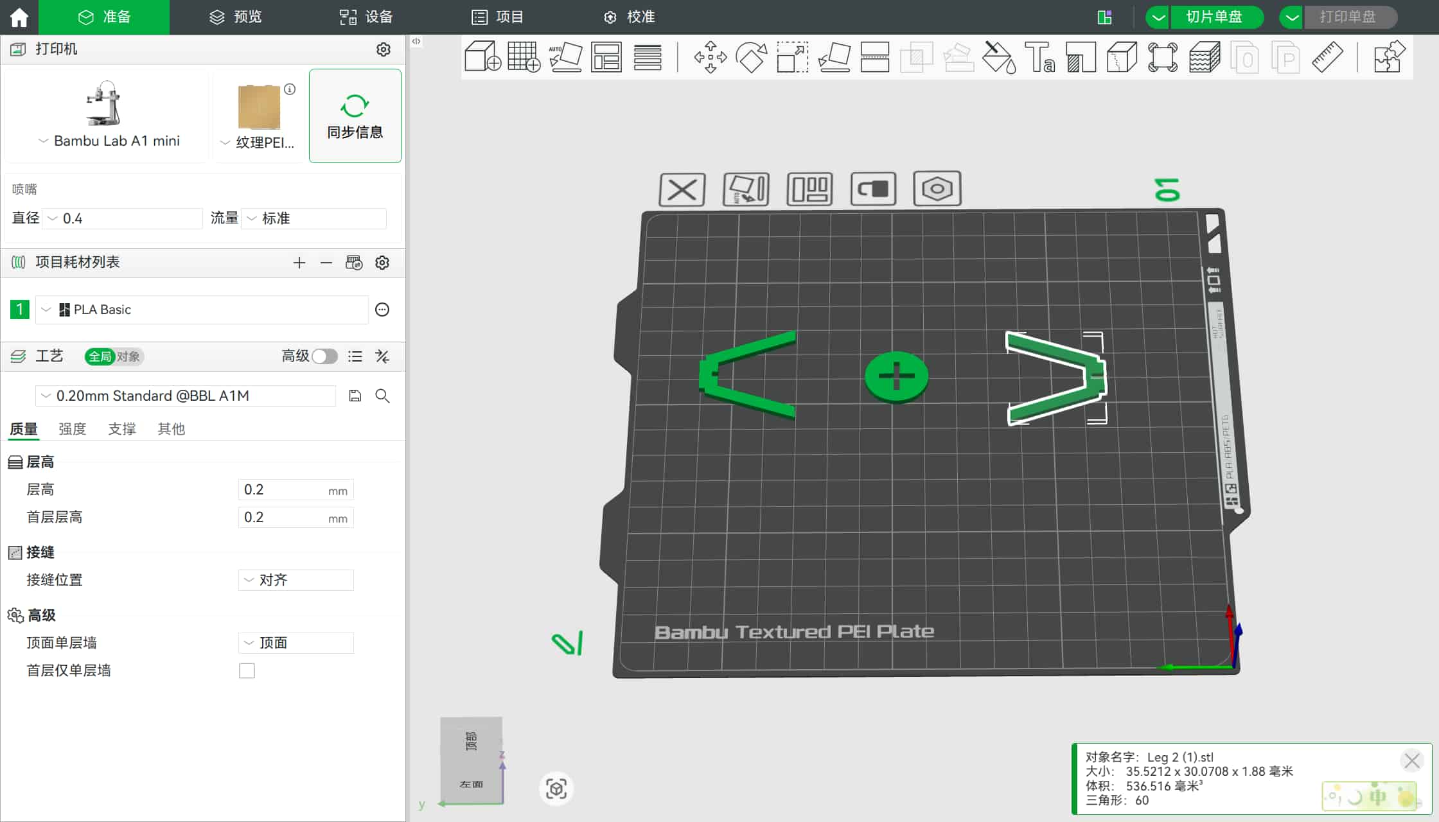This screenshot has width=1439, height=822.
Task: Open the Text shape tool
Action: [1039, 57]
